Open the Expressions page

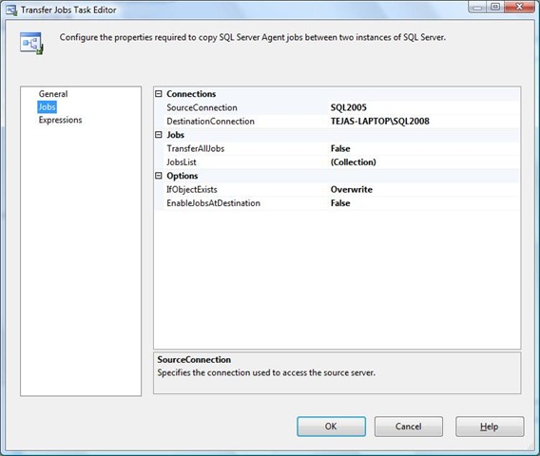tap(60, 120)
